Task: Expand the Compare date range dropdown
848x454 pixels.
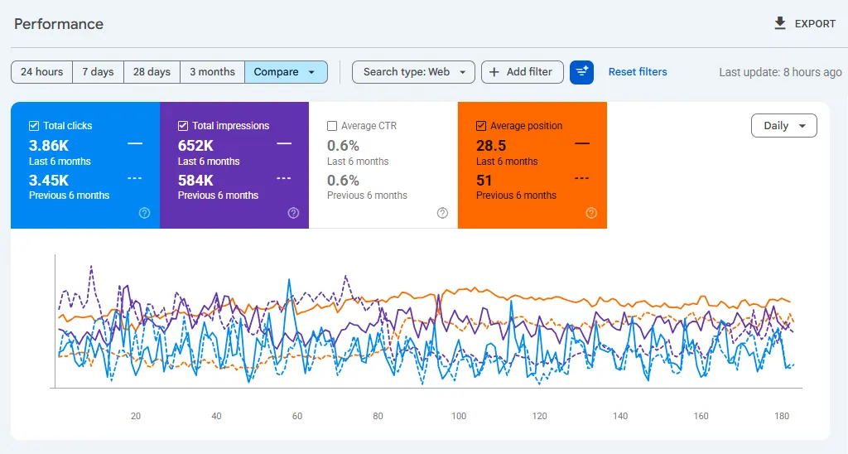Action: (286, 72)
